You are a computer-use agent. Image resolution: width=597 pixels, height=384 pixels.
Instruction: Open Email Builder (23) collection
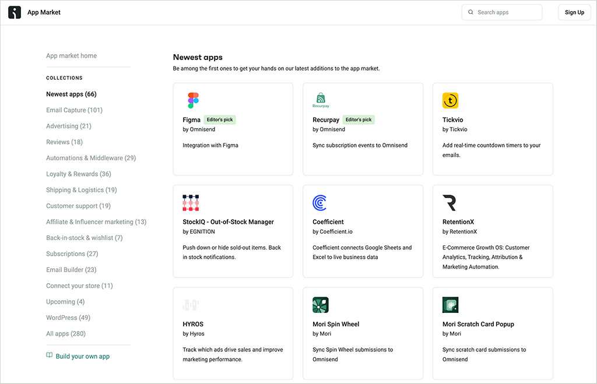[71, 270]
